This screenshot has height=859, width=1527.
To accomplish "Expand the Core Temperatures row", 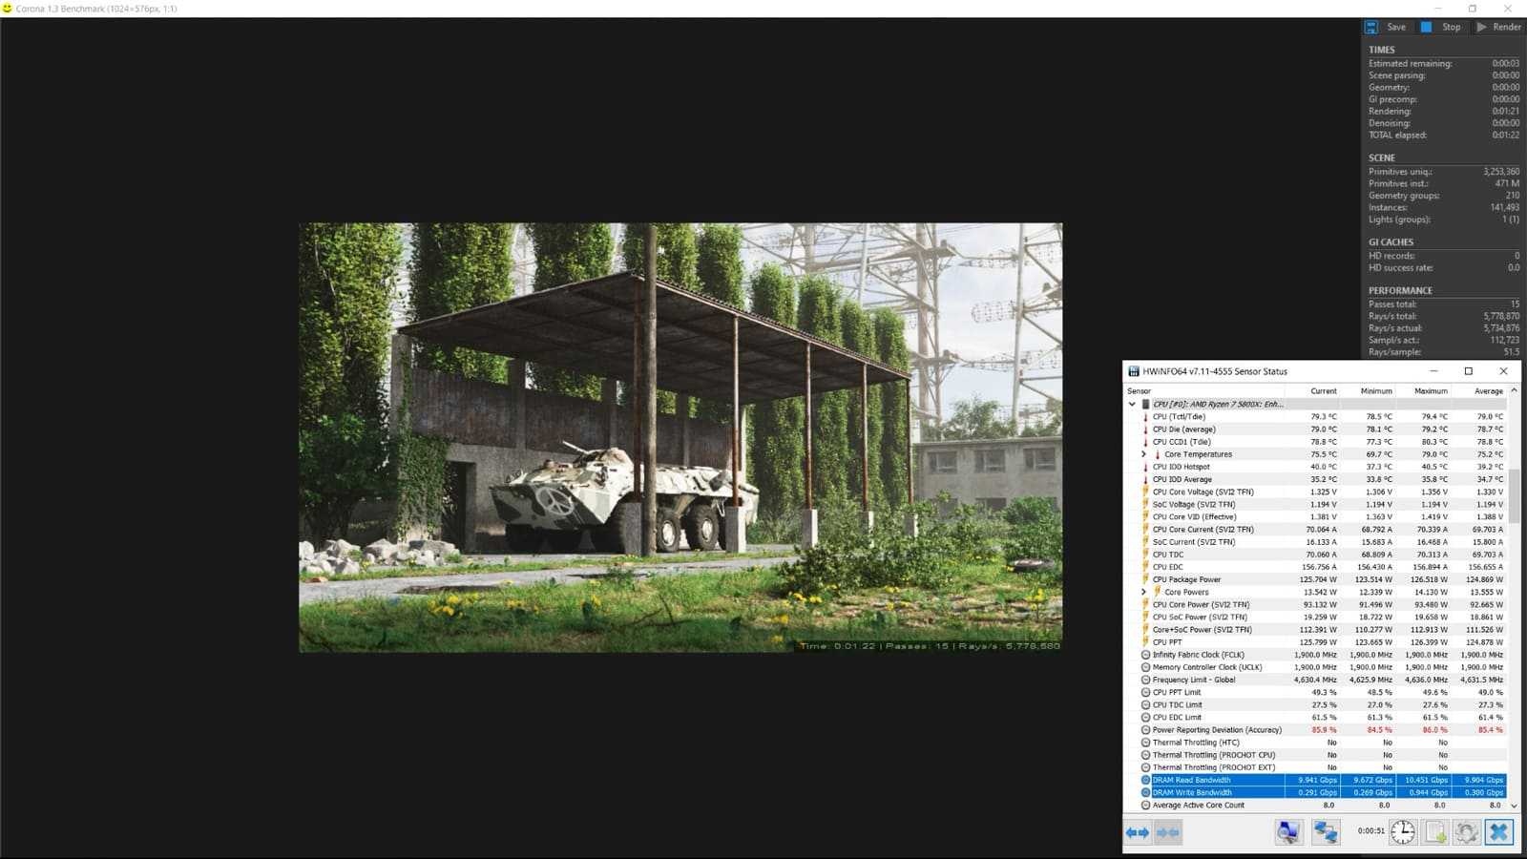I will pyautogui.click(x=1144, y=454).
